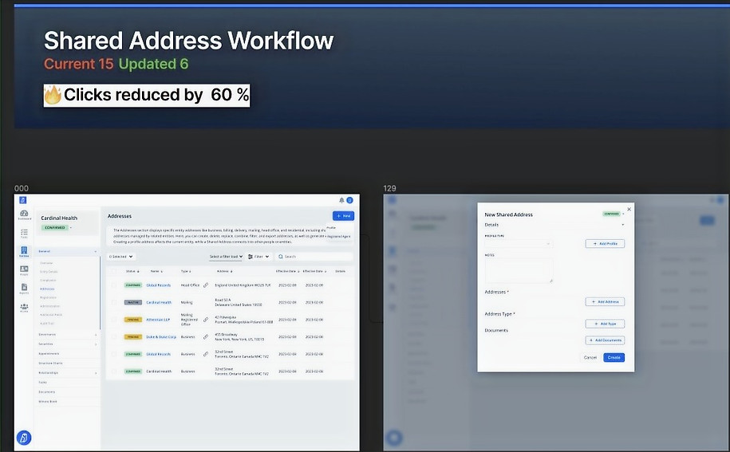Tick the checkbox for the Global Records Business row
Image resolution: width=730 pixels, height=452 pixels.
click(x=114, y=354)
